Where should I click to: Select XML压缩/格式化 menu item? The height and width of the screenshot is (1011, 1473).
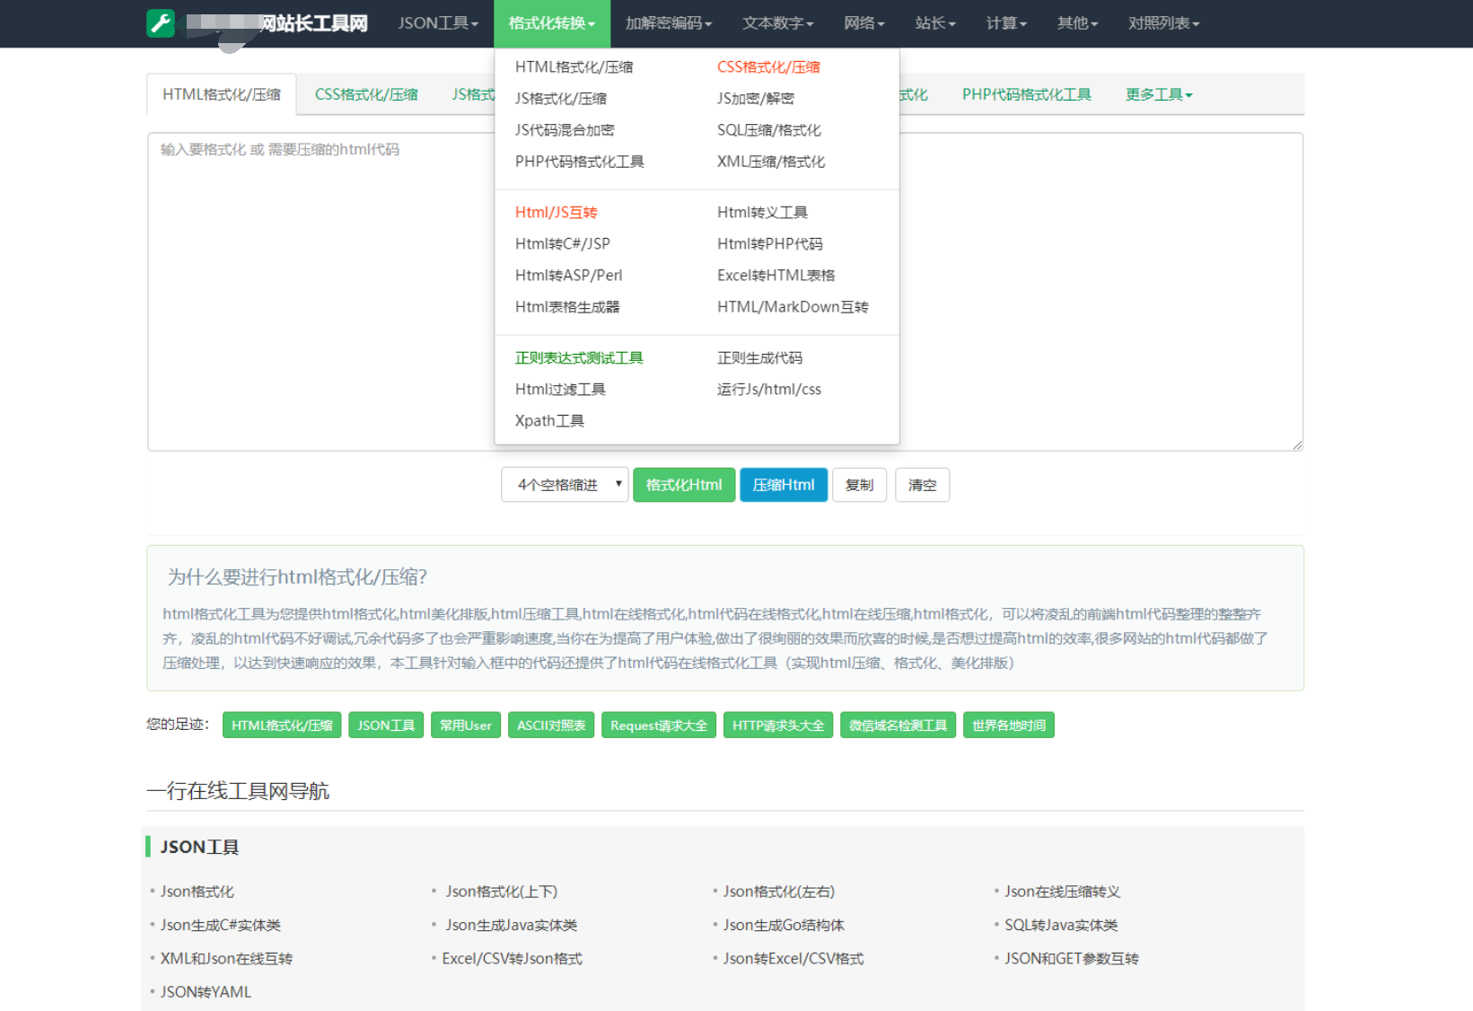(771, 161)
